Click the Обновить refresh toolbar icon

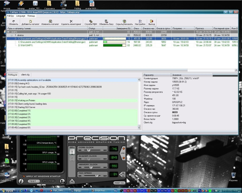pos(13,22)
